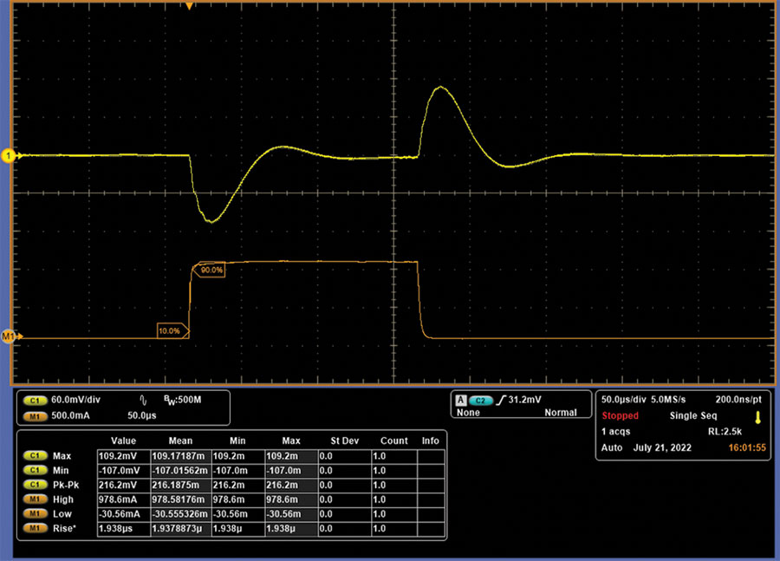Click the 60.0mV/div vertical scale readout
This screenshot has height=561, width=780.
click(x=75, y=401)
